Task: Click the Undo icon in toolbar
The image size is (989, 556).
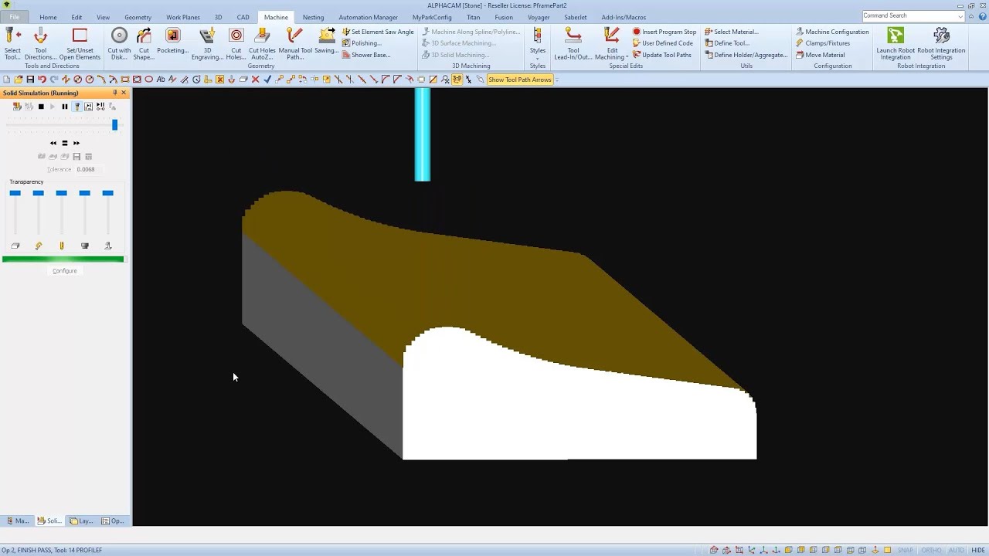Action: [x=42, y=80]
